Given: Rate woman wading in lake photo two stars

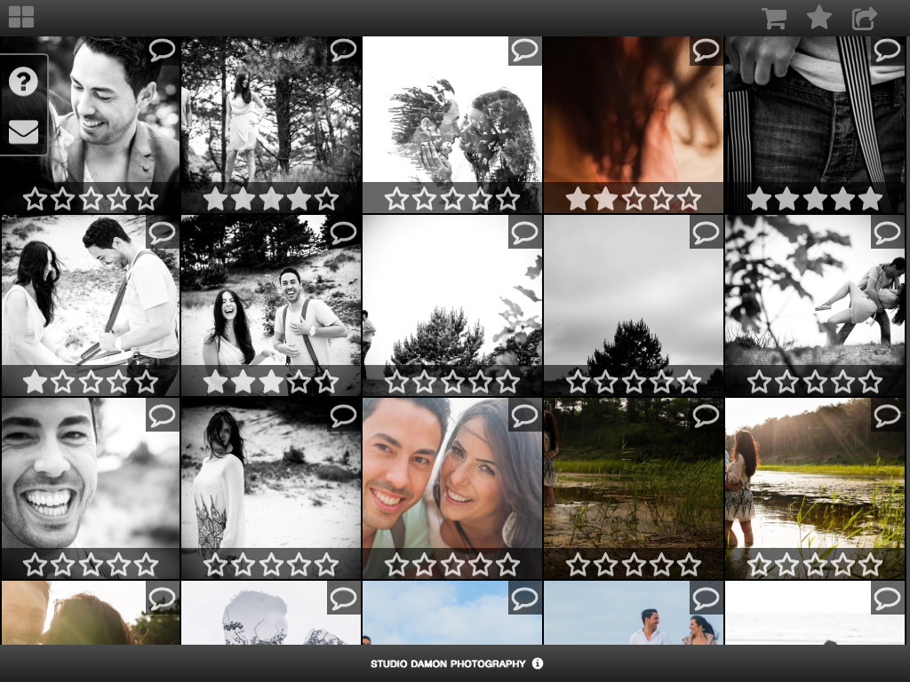Looking at the screenshot, I should click(787, 564).
